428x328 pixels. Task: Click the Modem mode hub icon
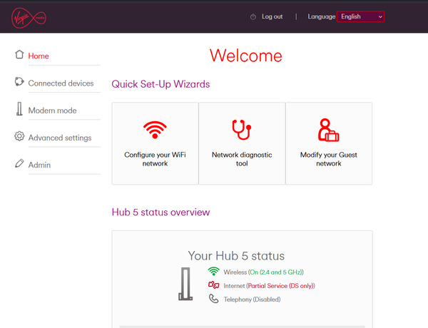(19, 110)
